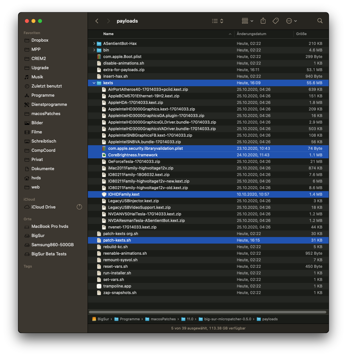
Task: Select remount-sysvol.sh file
Action: [208, 260]
